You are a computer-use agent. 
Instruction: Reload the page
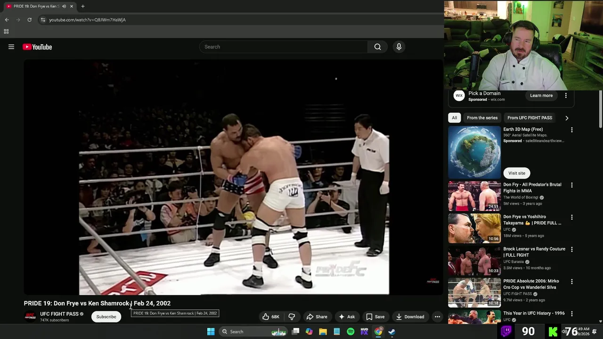[x=29, y=20]
